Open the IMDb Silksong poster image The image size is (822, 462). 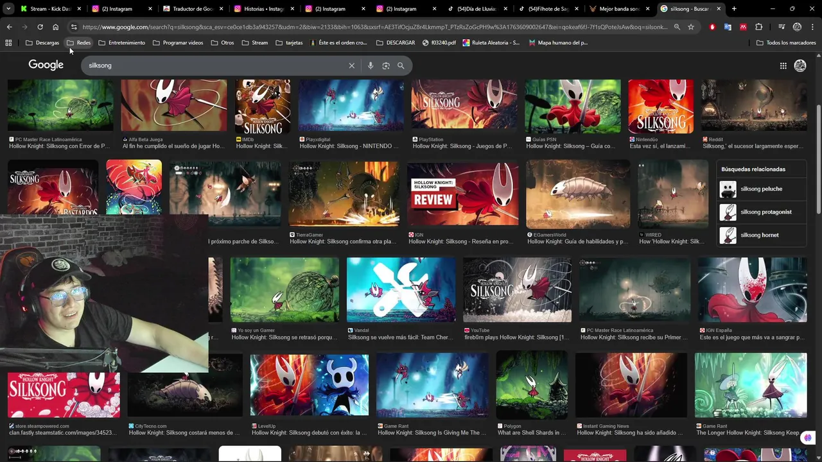[263, 106]
